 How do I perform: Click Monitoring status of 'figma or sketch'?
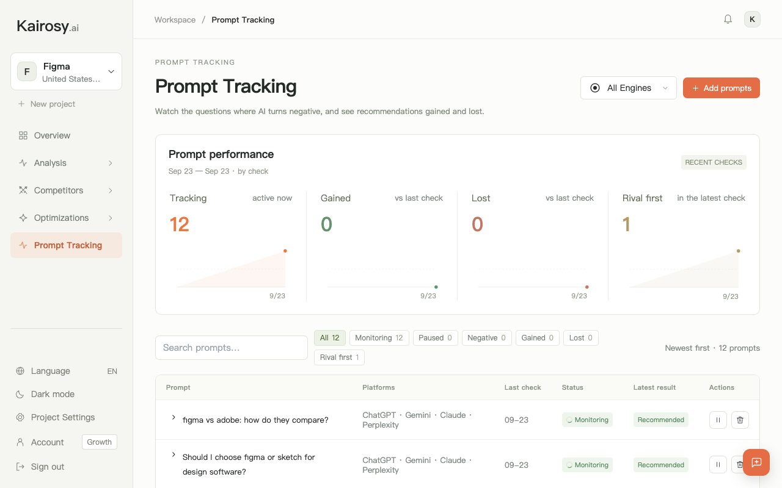587,465
